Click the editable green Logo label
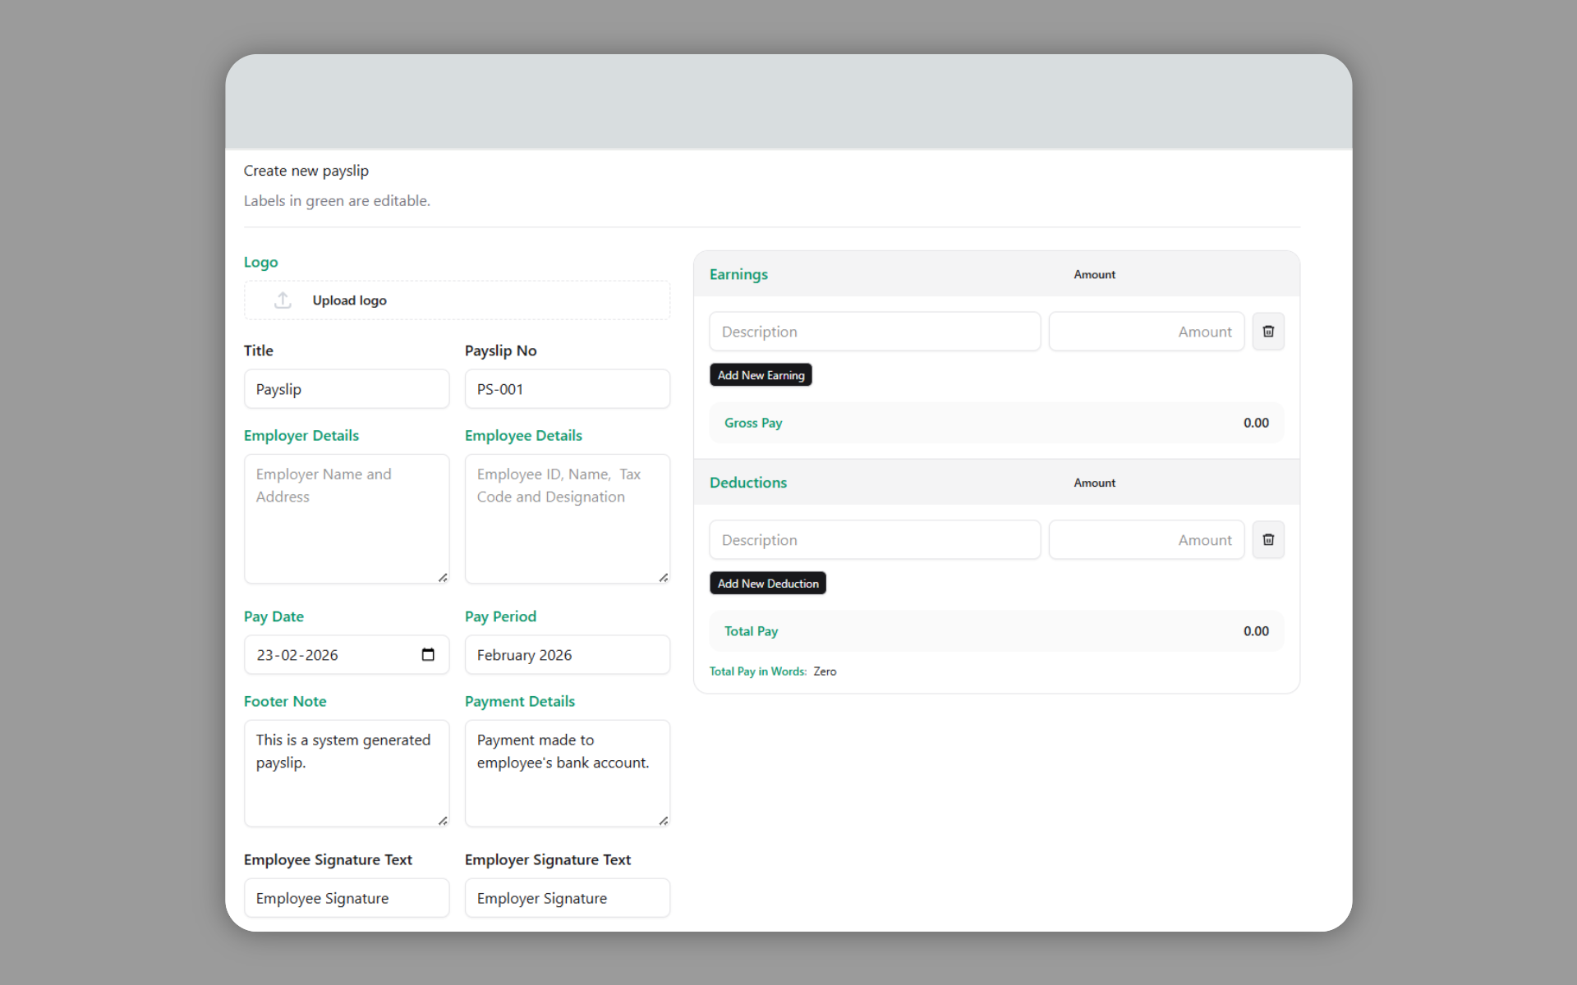This screenshot has width=1577, height=985. (x=260, y=262)
